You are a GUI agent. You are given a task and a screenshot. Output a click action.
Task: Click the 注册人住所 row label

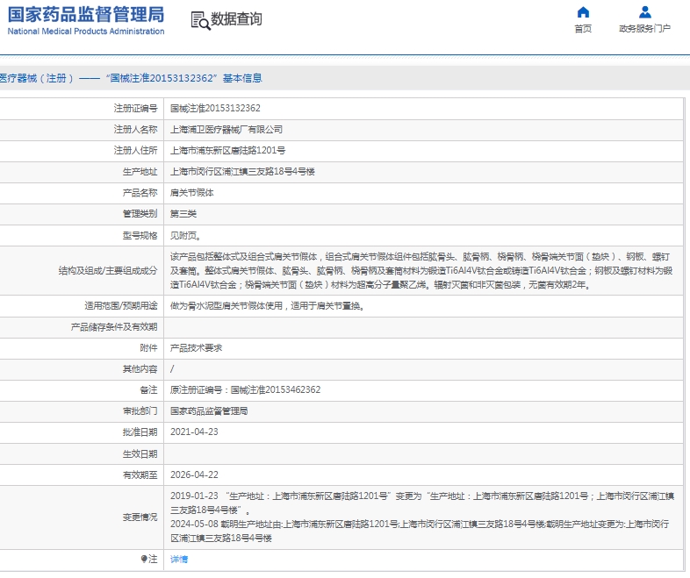[135, 150]
